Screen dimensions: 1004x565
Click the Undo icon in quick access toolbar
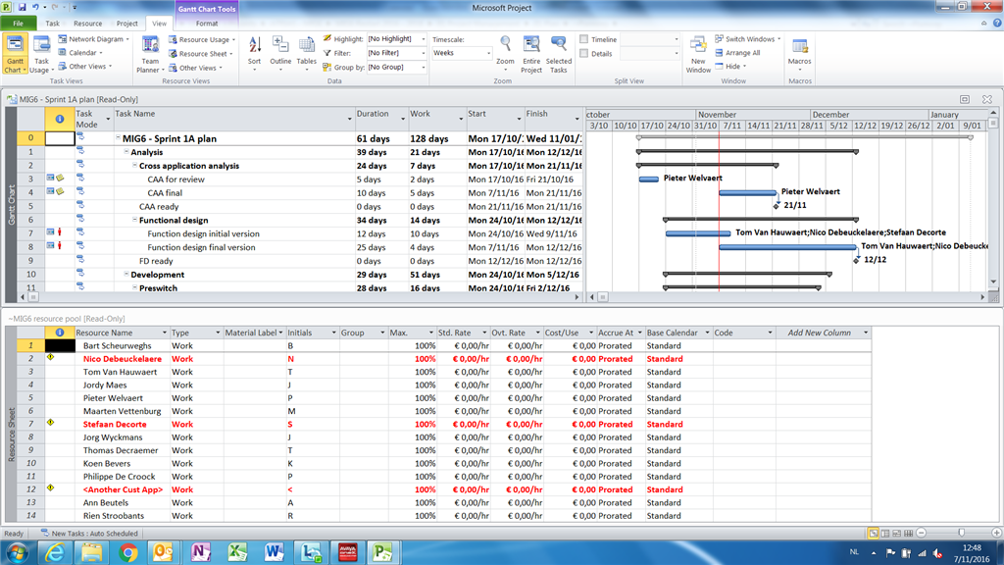(36, 7)
